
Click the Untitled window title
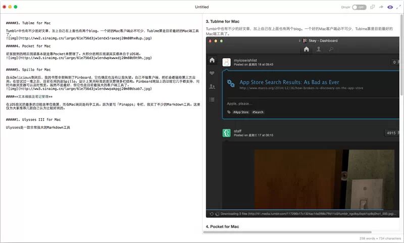tap(201, 7)
